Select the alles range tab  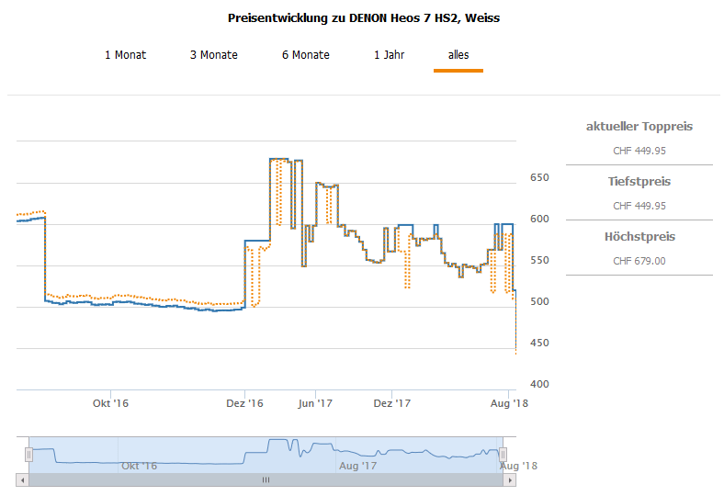458,55
